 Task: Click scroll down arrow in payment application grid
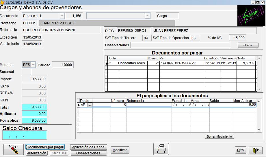pyautogui.click(x=259, y=130)
